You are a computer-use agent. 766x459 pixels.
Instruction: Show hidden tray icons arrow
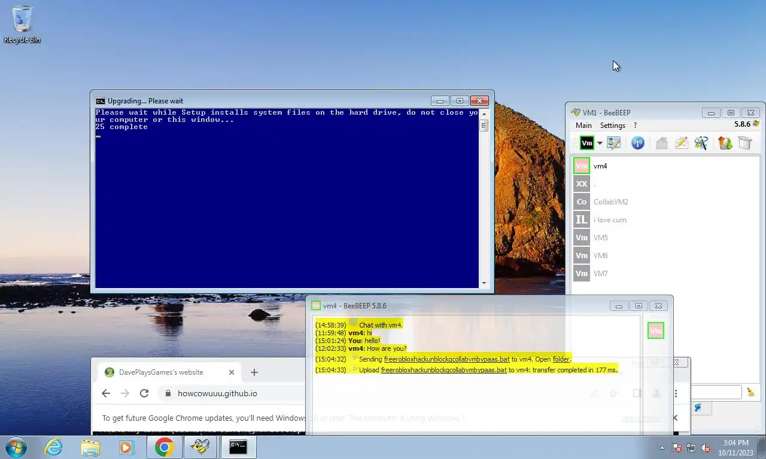coord(662,448)
